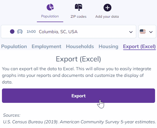
Task: Open the country selector chevron
Action: pyautogui.click(x=151, y=32)
